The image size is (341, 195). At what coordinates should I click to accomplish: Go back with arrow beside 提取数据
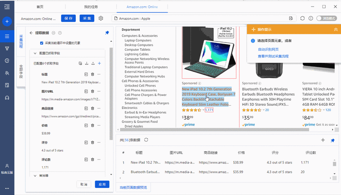click(x=31, y=33)
